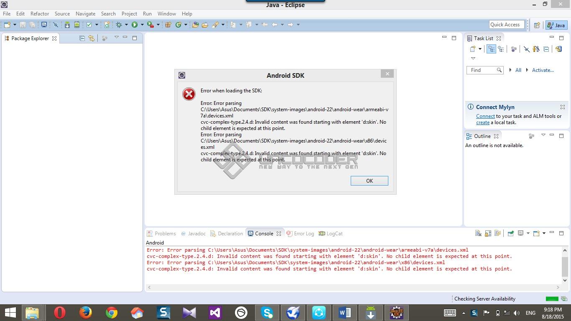571x321 pixels.
Task: Toggle Hide Completed Tasks in Task List
Action: [x=527, y=49]
